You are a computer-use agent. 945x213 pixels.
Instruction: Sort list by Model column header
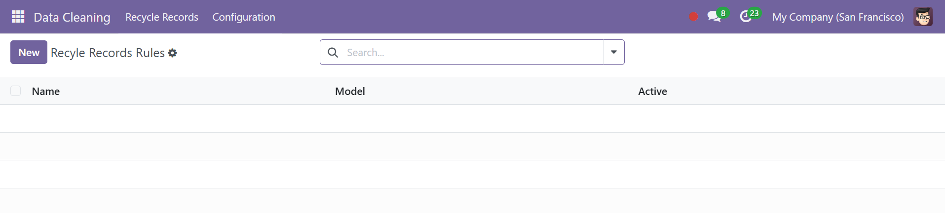click(350, 91)
